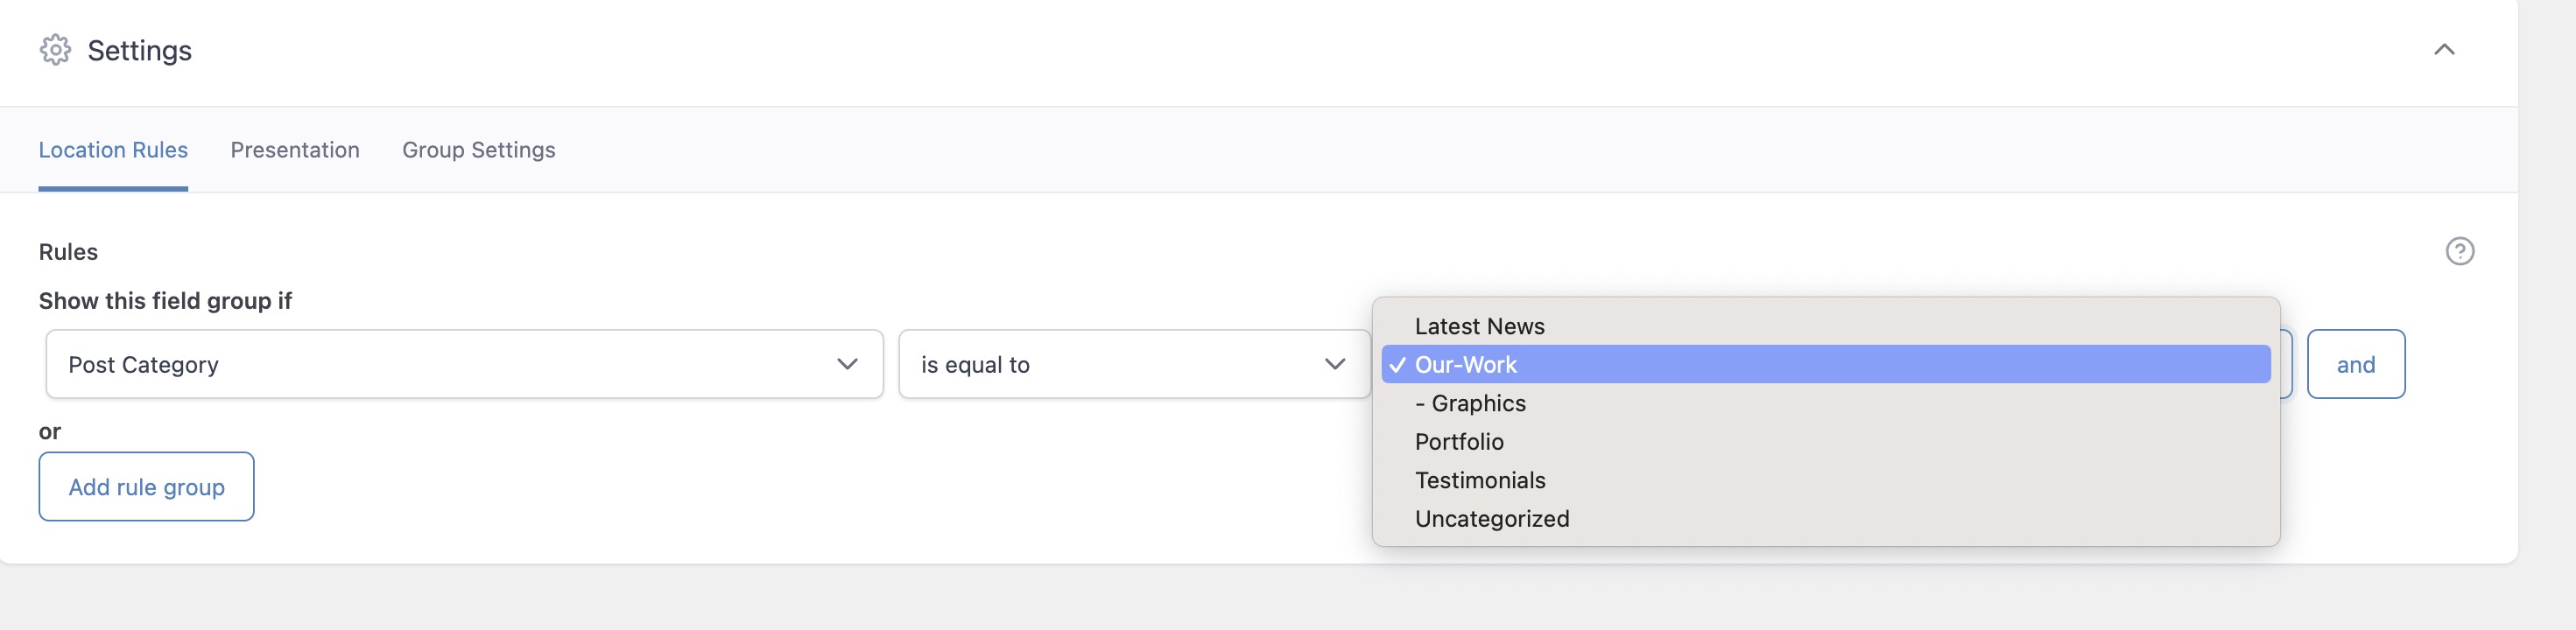Choose Portfolio in the dropdown list
2576x630 pixels.
pyautogui.click(x=1826, y=441)
